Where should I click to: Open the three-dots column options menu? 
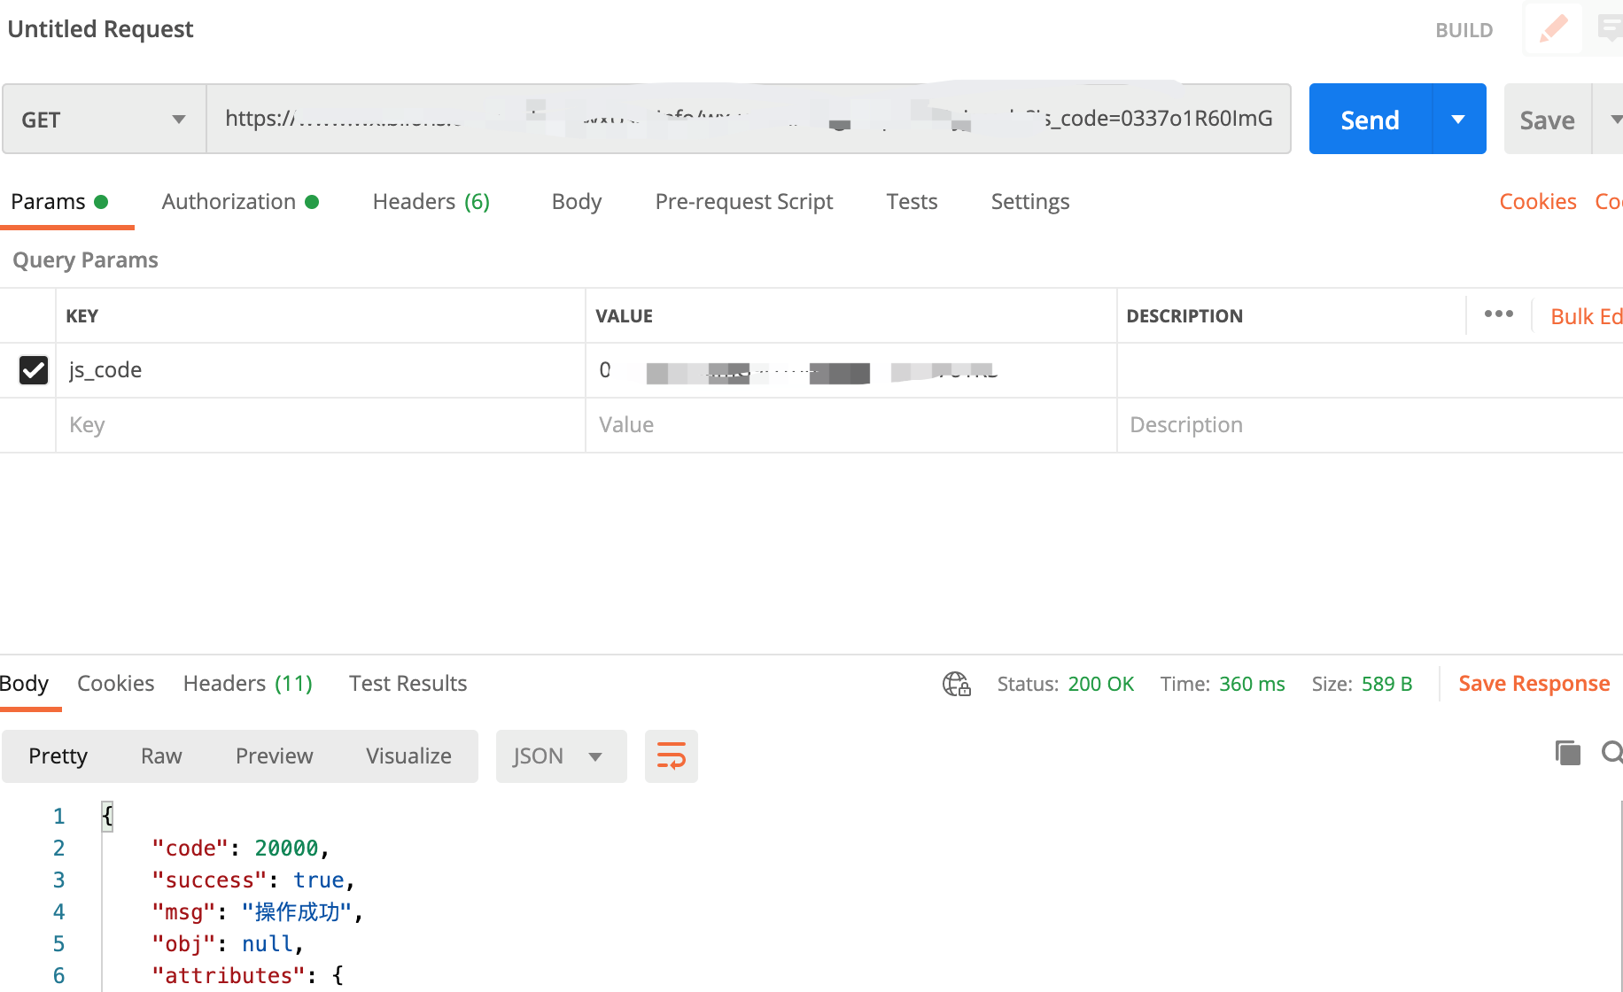(x=1498, y=314)
